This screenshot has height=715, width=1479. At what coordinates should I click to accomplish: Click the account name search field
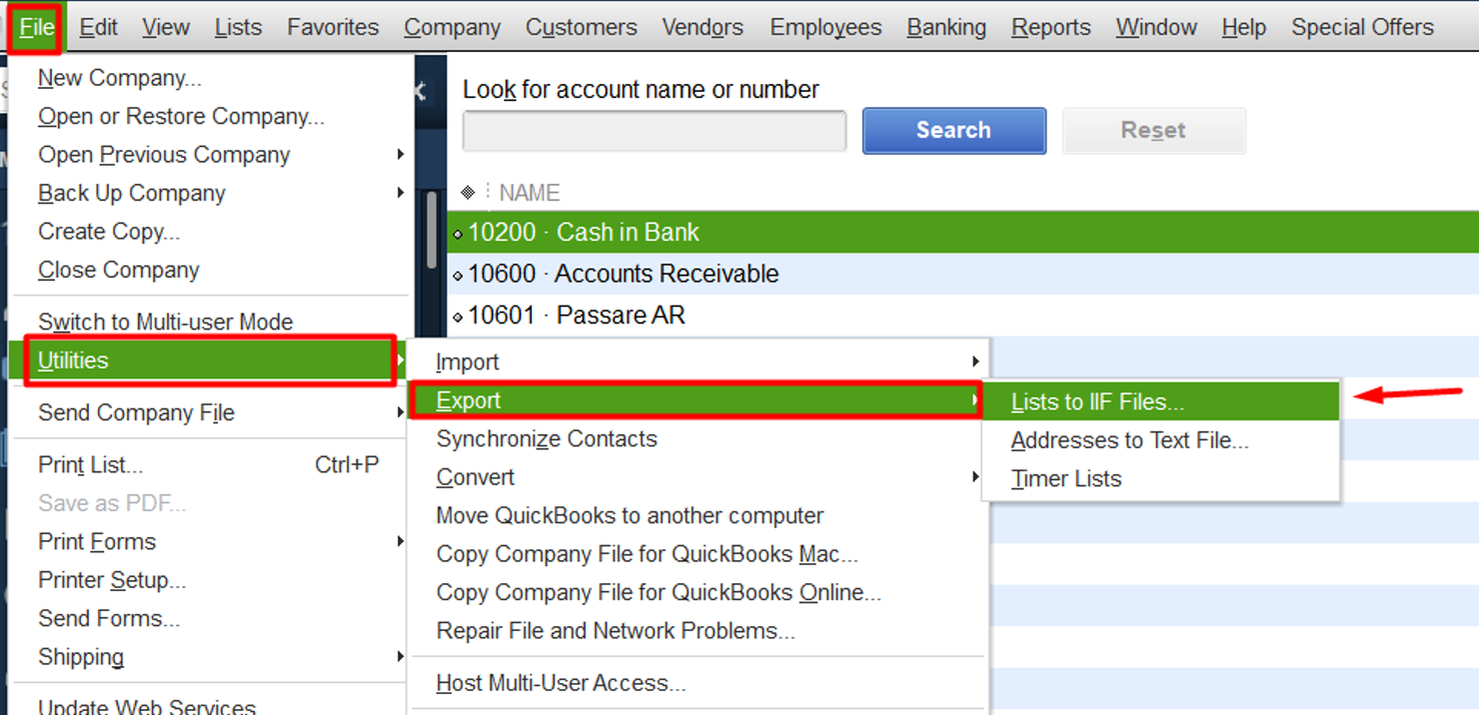tap(653, 130)
